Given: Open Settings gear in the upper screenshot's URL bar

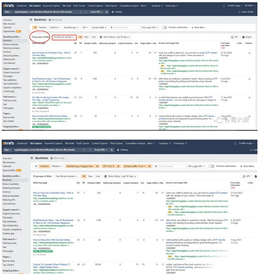Looking at the screenshot, I should tap(117, 12).
